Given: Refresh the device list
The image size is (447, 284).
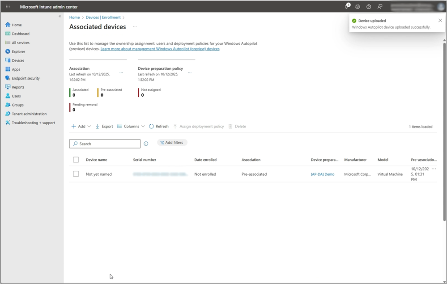Looking at the screenshot, I should (x=159, y=126).
